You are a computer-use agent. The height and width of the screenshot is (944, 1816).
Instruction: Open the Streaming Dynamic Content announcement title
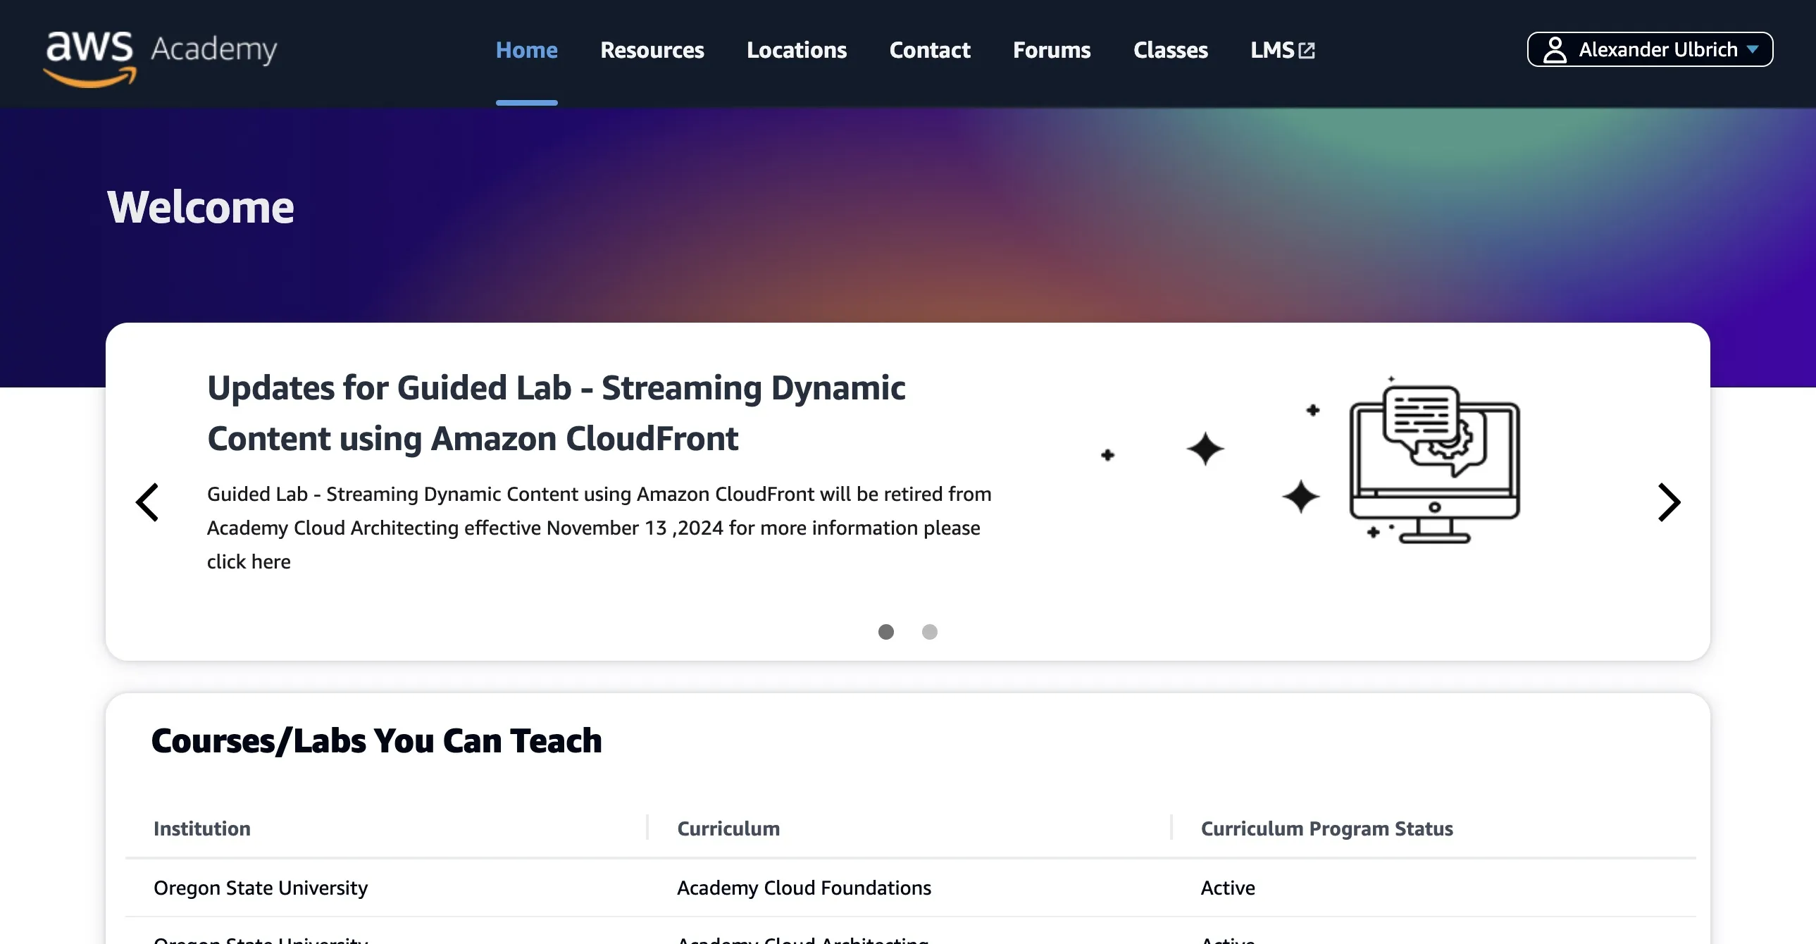click(x=556, y=412)
